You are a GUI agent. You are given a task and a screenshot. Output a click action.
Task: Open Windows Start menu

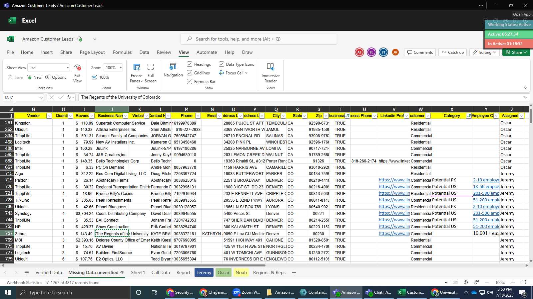click(8, 292)
